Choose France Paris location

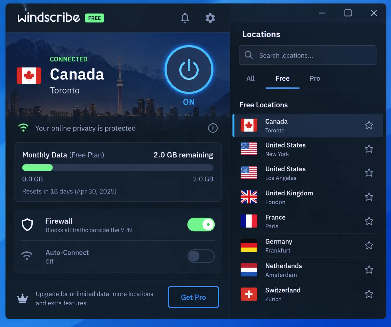click(308, 221)
